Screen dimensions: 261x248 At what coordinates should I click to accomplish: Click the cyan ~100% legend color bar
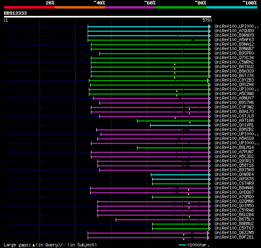[x=232, y=7]
